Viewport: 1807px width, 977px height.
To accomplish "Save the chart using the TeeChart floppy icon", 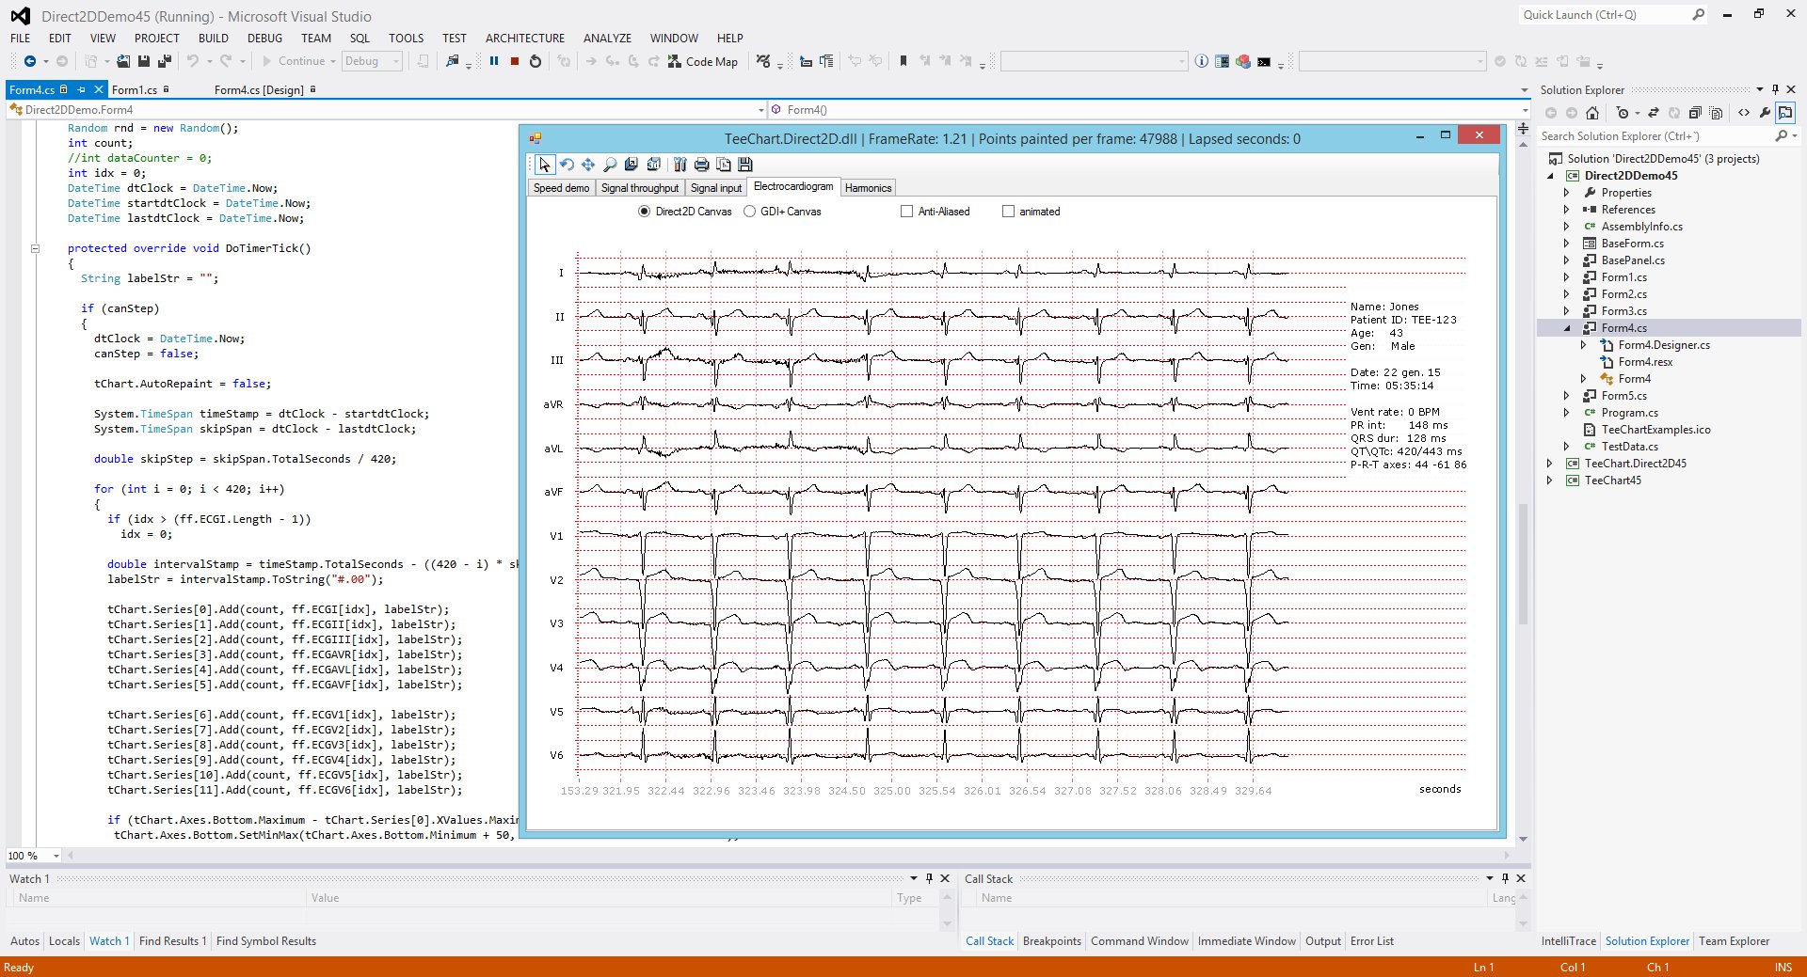I will point(744,165).
